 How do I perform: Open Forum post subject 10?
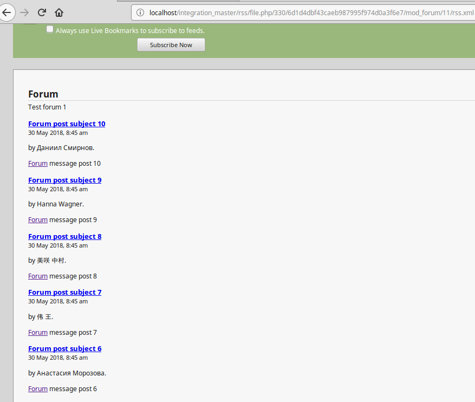67,124
